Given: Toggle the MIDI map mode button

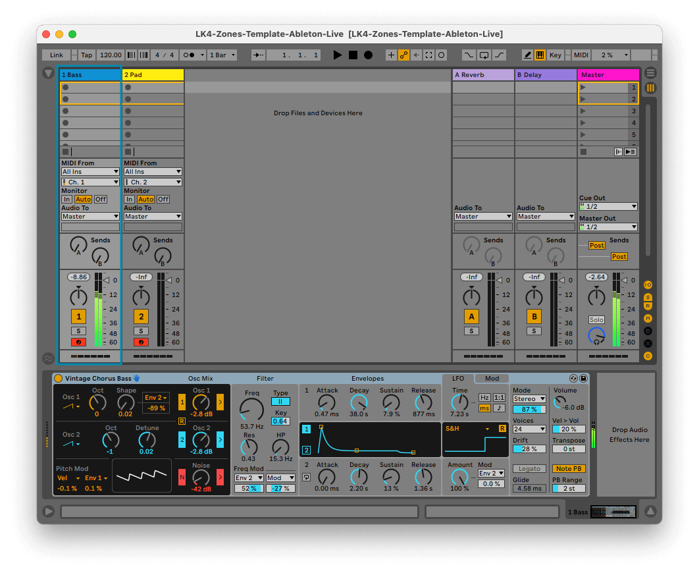Looking at the screenshot, I should 581,55.
